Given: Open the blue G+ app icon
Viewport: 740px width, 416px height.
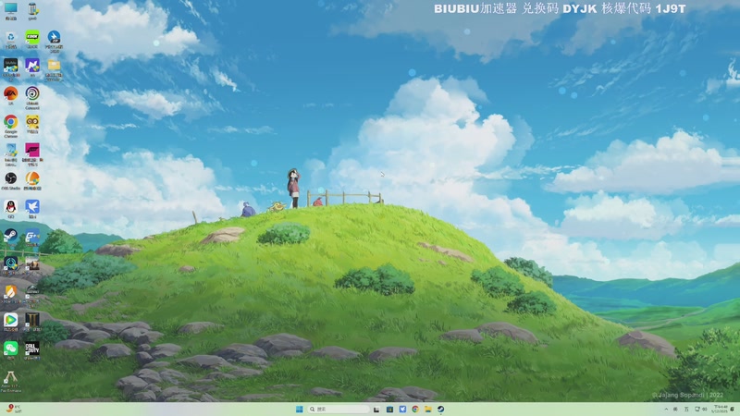Looking at the screenshot, I should (32, 238).
